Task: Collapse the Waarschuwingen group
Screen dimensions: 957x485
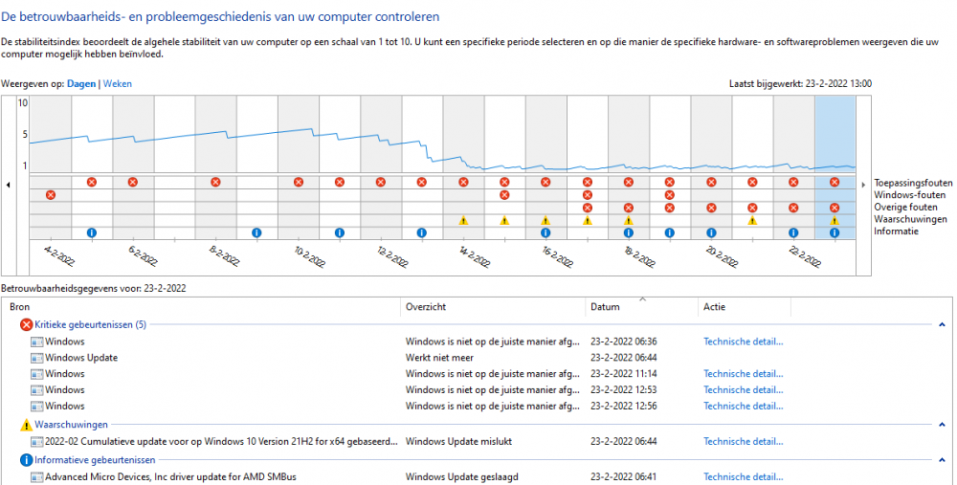Action: 942,425
